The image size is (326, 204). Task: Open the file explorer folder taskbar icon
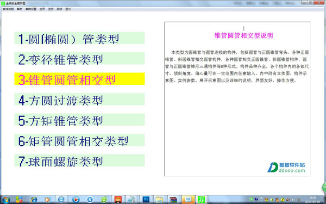tap(159, 200)
